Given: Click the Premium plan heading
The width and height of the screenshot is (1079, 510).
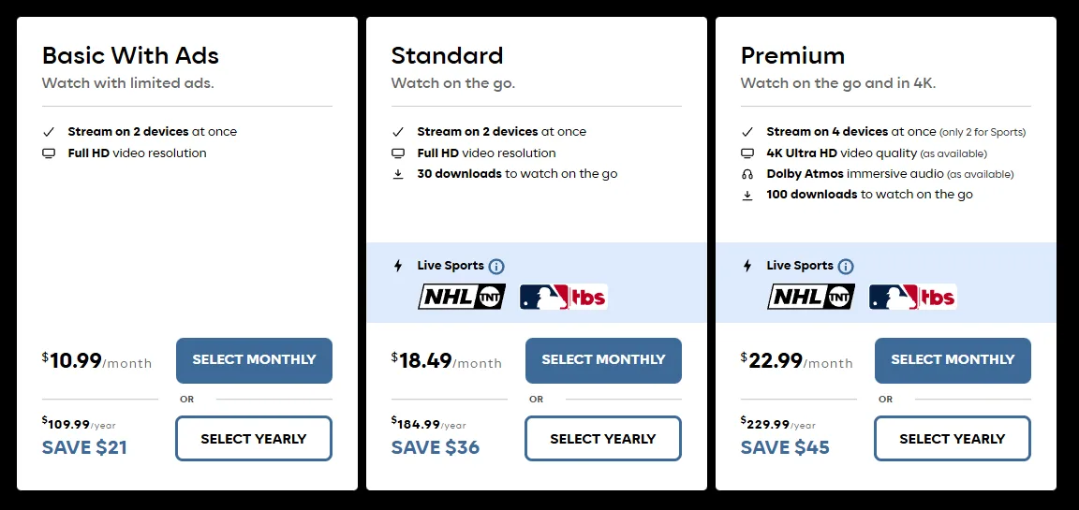Looking at the screenshot, I should (792, 55).
